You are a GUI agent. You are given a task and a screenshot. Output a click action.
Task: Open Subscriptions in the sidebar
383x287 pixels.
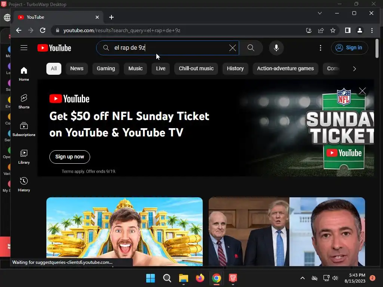[24, 129]
